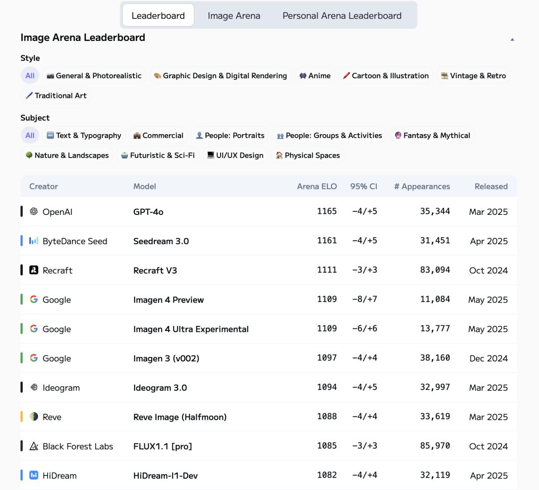
Task: Open the Personal Arena Leaderboard tab
Action: coord(342,15)
